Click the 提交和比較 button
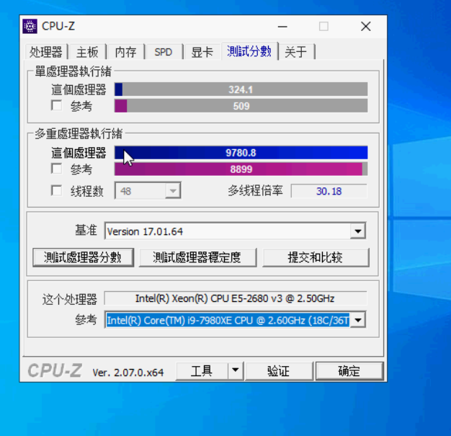This screenshot has height=436, width=451. tap(316, 257)
